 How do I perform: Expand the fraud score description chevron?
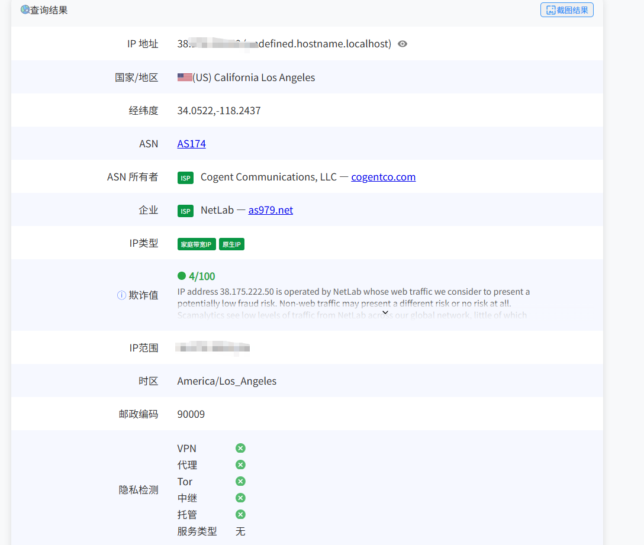(x=385, y=312)
